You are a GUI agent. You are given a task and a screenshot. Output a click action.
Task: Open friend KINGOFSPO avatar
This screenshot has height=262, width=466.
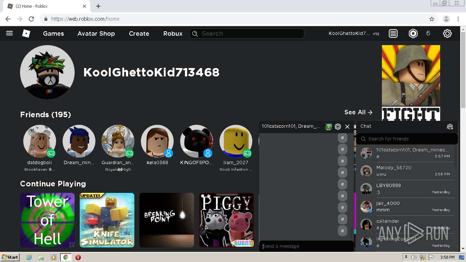pos(197,141)
